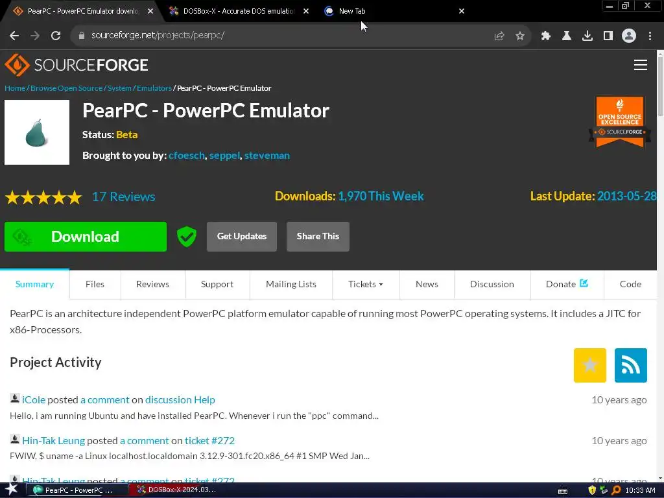Click the yellow star favorite button

pos(589,365)
